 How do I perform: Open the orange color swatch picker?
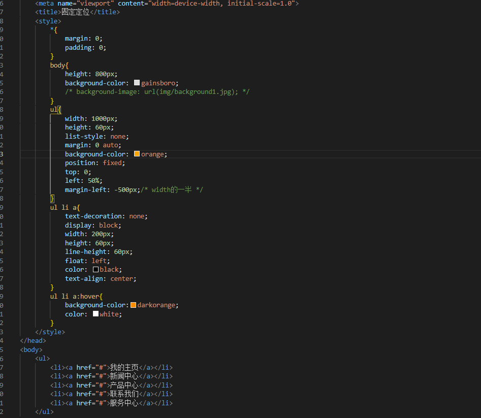point(137,154)
